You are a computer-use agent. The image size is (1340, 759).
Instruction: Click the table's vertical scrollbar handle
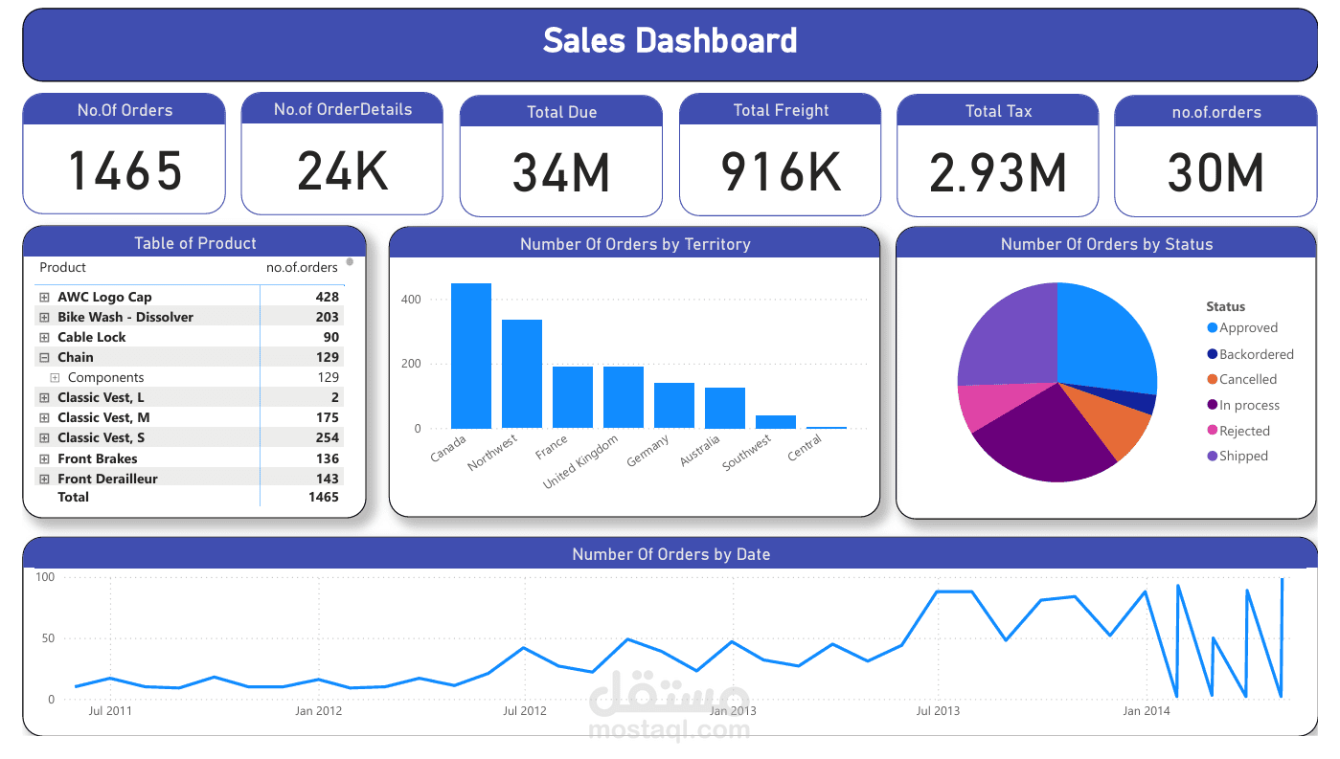pos(350,261)
